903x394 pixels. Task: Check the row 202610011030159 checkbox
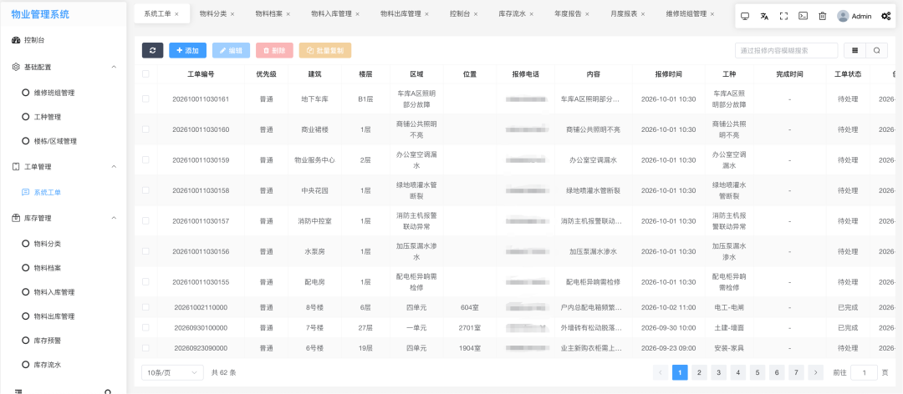pyautogui.click(x=145, y=160)
